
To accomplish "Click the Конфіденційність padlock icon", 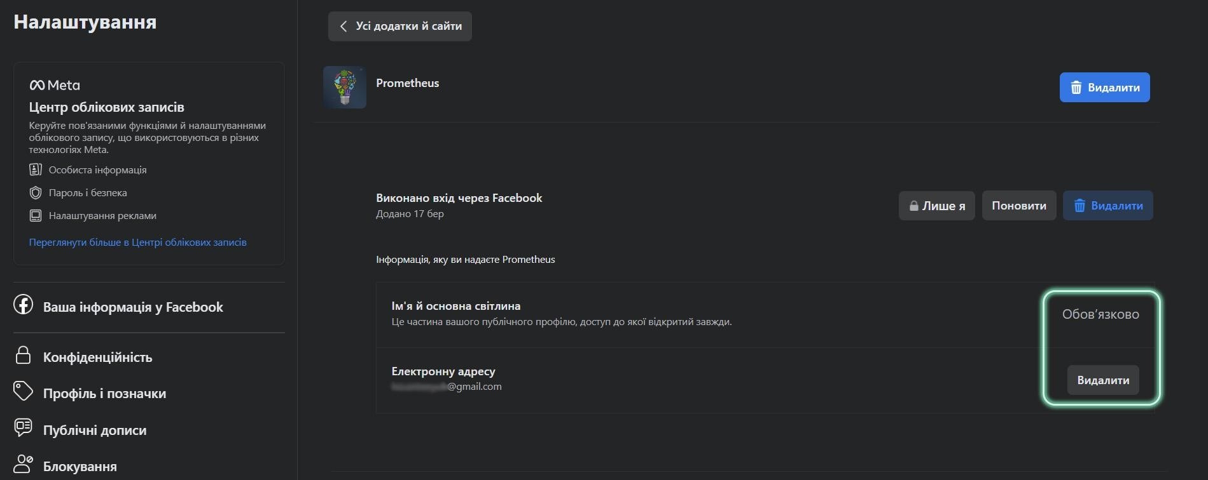I will [x=24, y=355].
